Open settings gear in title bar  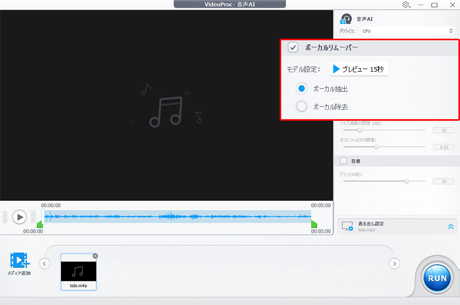click(x=406, y=5)
